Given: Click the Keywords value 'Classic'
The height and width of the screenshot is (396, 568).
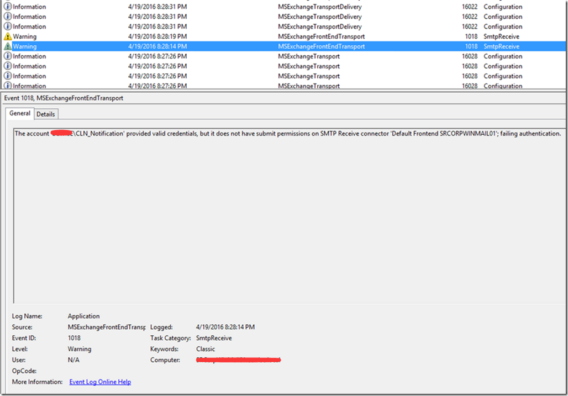Looking at the screenshot, I should 206,349.
